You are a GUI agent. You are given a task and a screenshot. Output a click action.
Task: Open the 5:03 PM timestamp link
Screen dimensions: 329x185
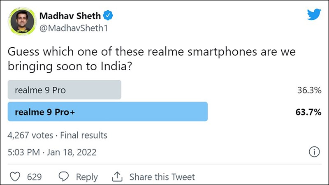(x=24, y=153)
